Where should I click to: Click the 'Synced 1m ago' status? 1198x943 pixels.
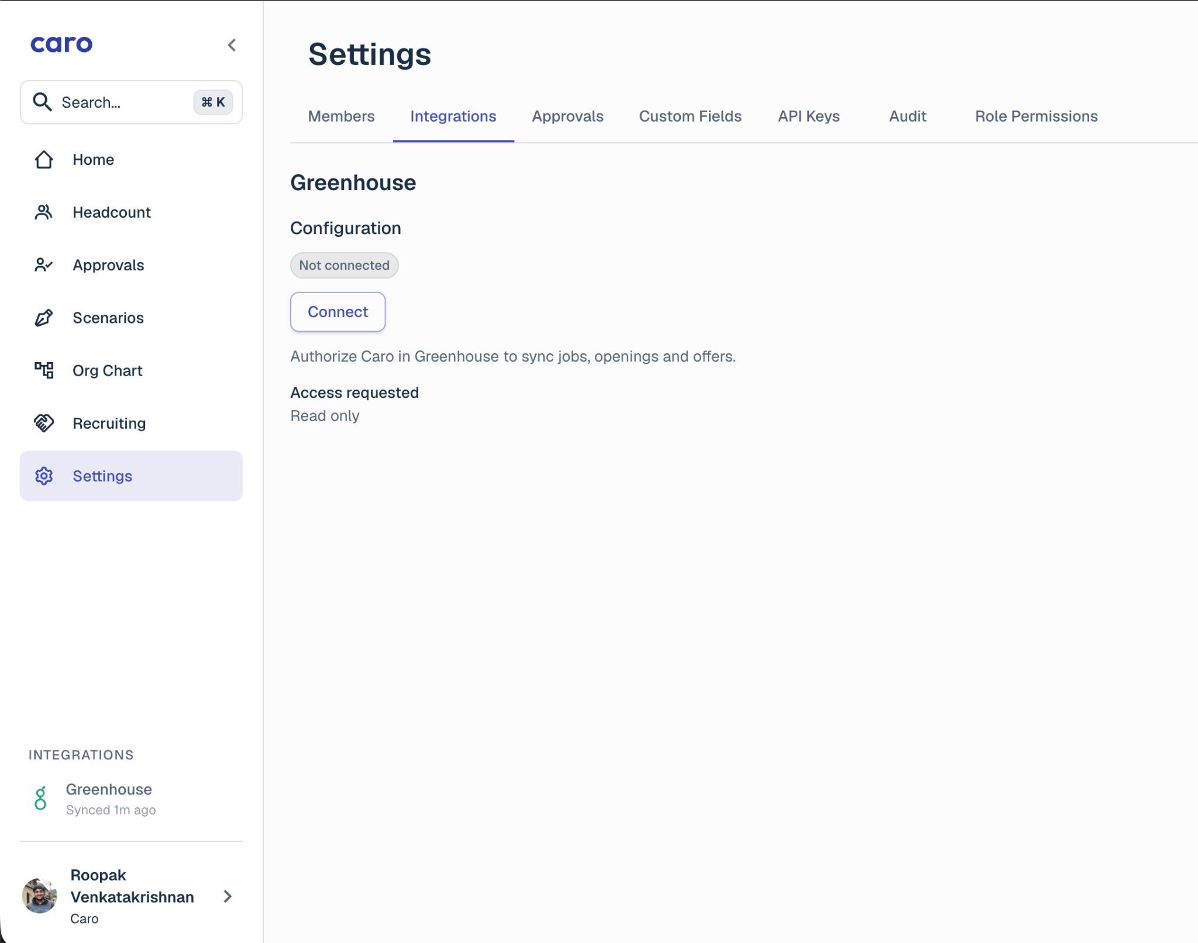click(111, 810)
